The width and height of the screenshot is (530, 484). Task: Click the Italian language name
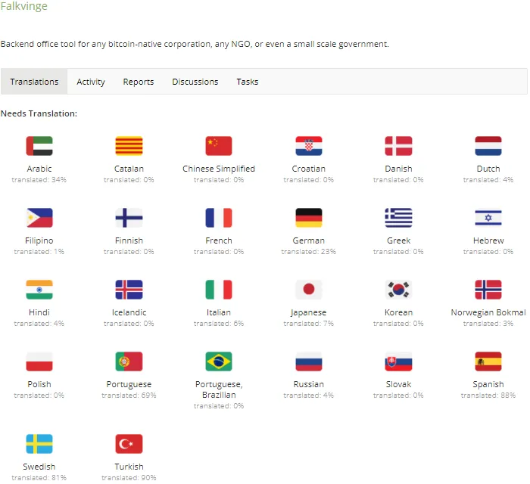(x=219, y=312)
